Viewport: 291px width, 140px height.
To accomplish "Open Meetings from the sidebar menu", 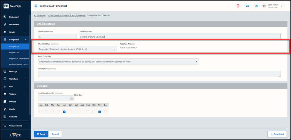I will click(x=13, y=71).
